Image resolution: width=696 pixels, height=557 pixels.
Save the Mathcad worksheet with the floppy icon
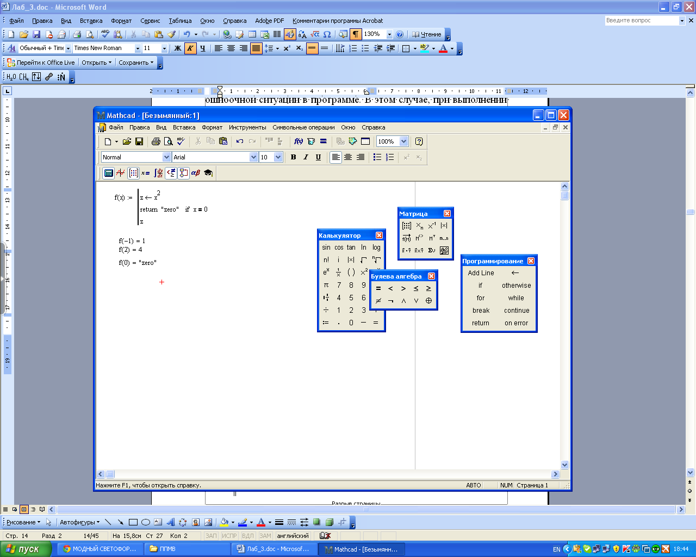[139, 141]
